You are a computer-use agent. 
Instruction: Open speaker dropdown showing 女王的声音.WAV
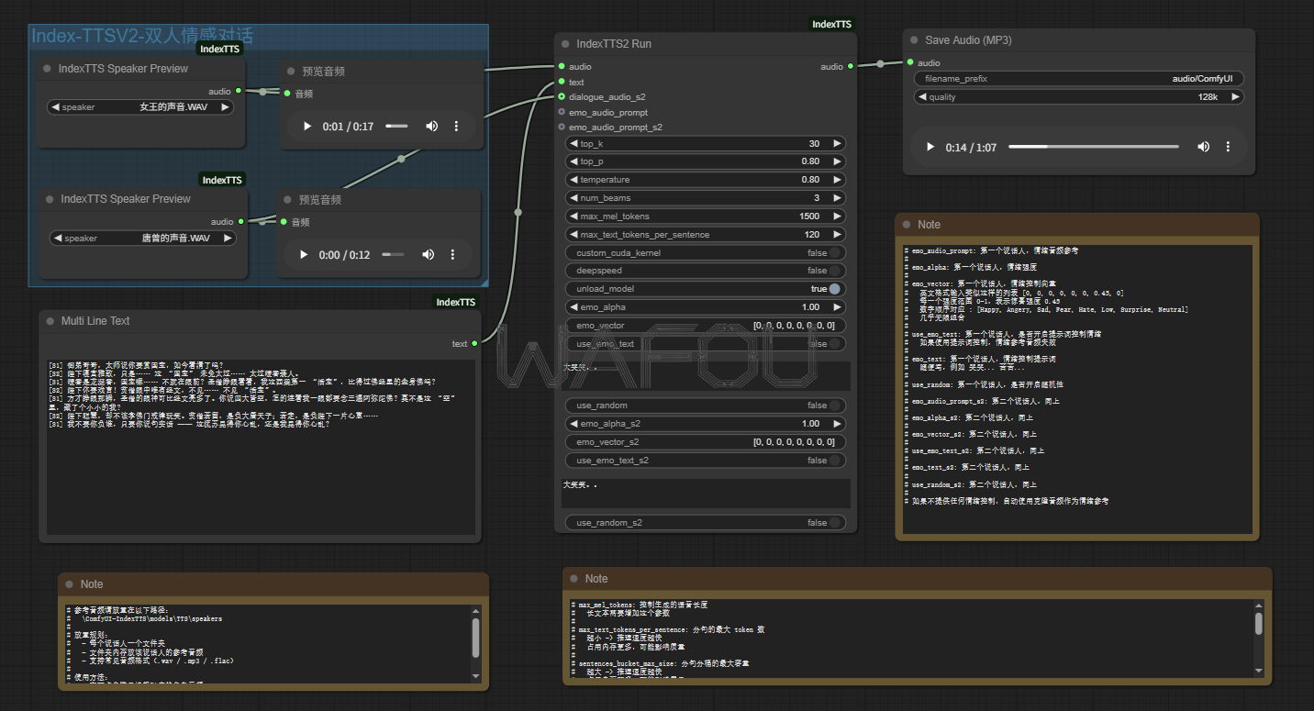[140, 107]
